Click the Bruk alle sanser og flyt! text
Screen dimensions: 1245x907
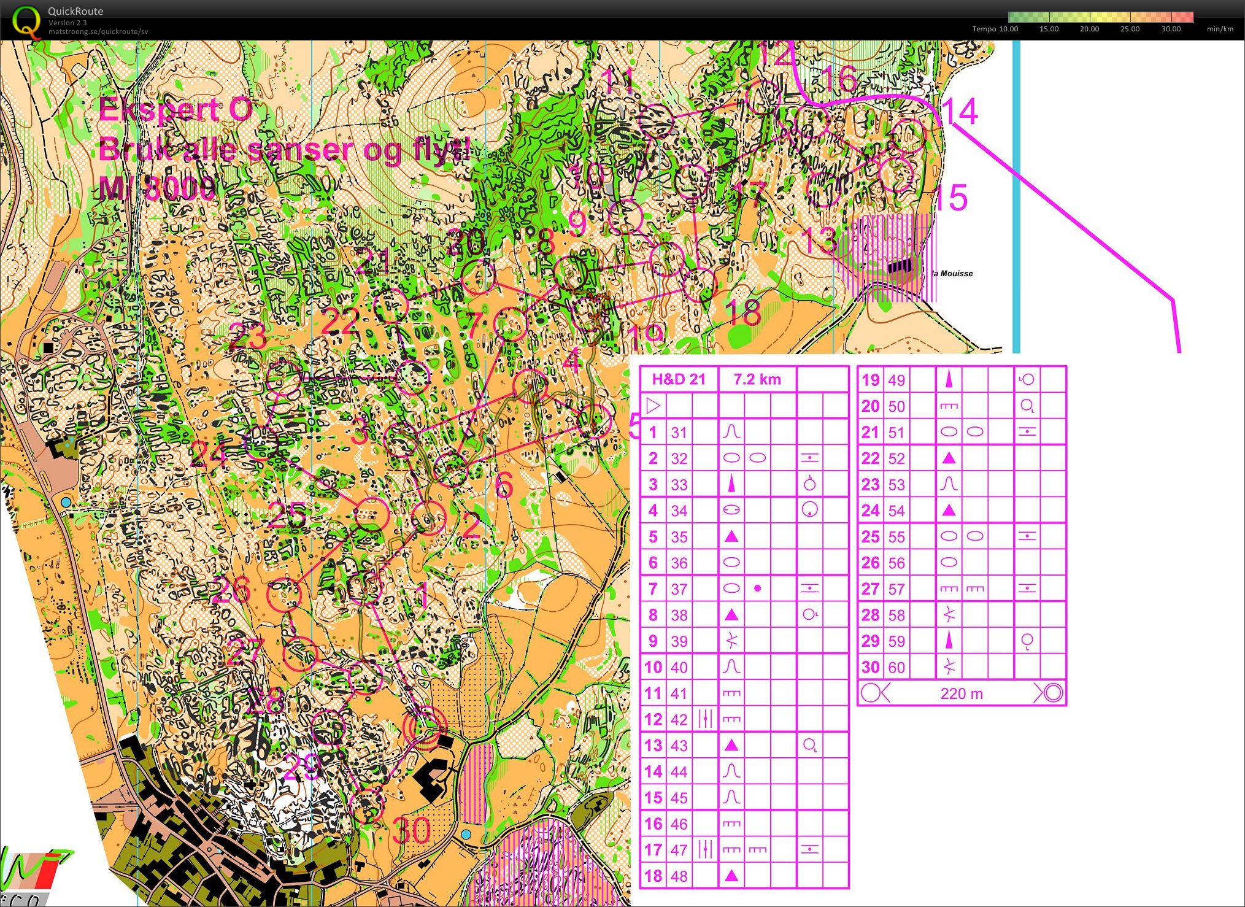(x=285, y=150)
